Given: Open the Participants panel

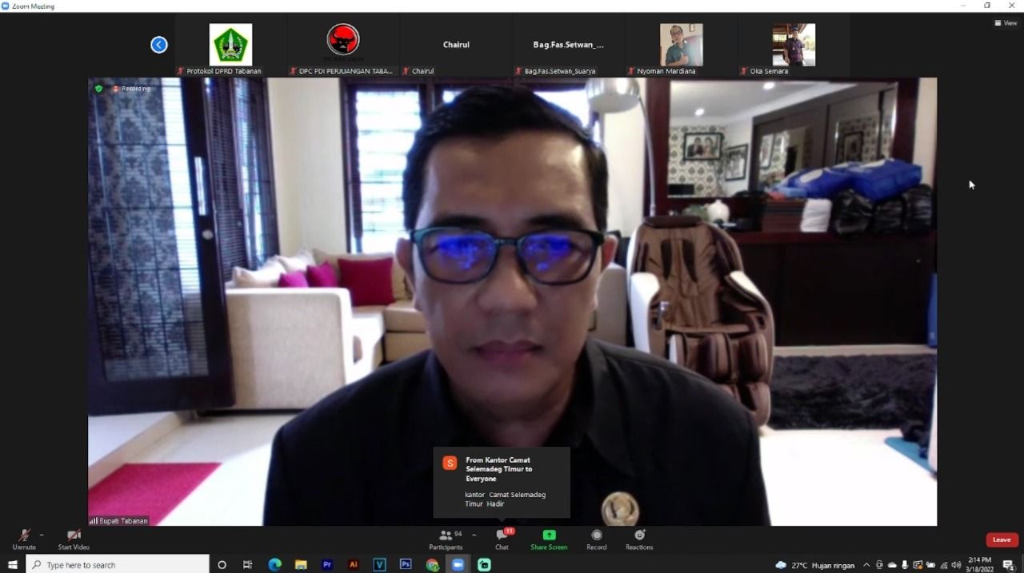Looking at the screenshot, I should point(446,539).
